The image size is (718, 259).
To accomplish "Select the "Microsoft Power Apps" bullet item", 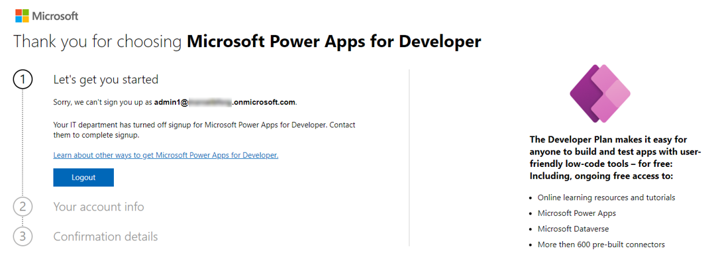I will click(x=576, y=213).
